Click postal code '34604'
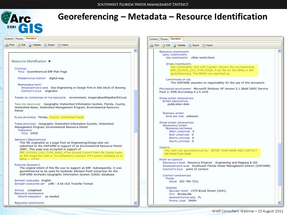Image resolution: width=287 pixels, height=215 pixels. click(x=192, y=201)
